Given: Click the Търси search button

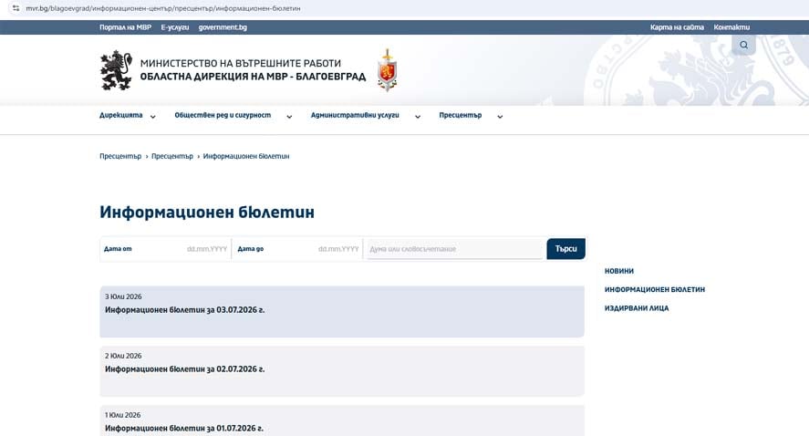Looking at the screenshot, I should (566, 249).
